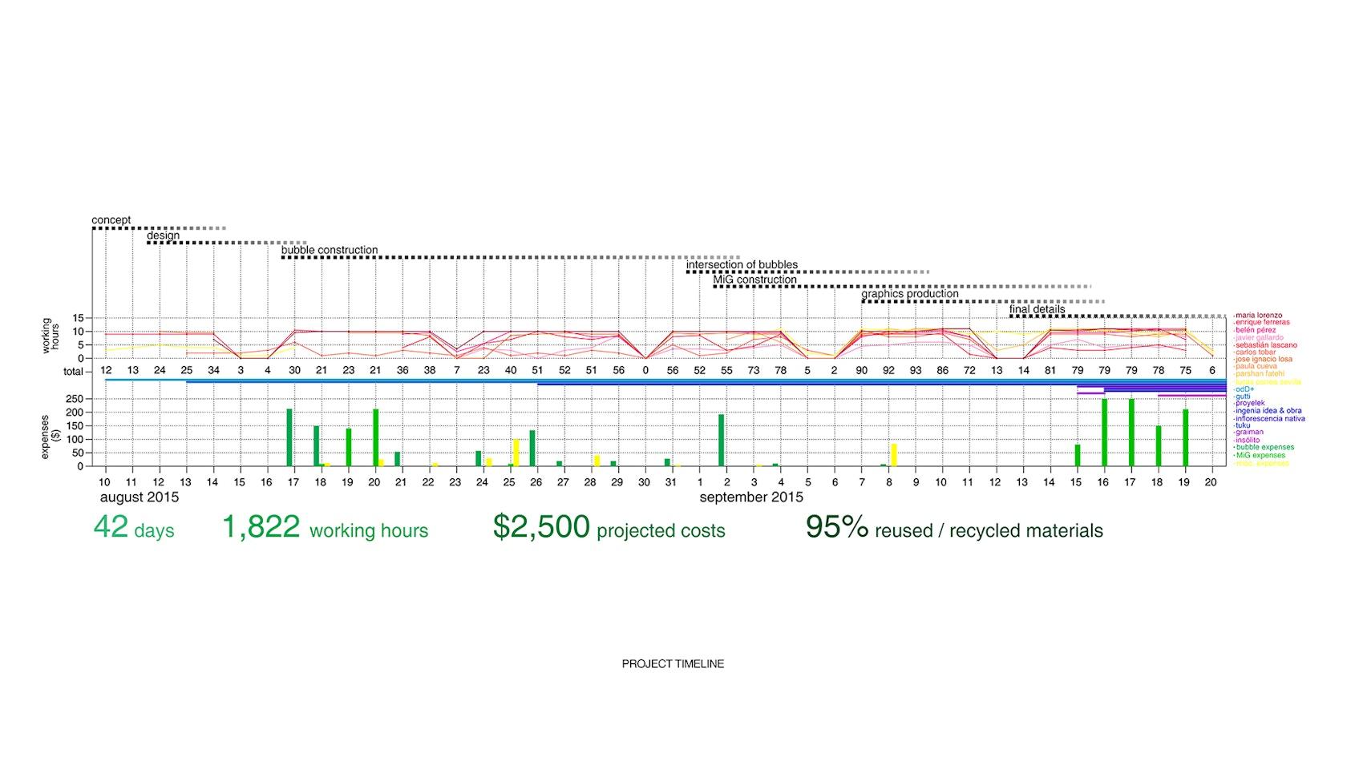Click the 'design' phase label
This screenshot has height=757, width=1347.
[163, 236]
